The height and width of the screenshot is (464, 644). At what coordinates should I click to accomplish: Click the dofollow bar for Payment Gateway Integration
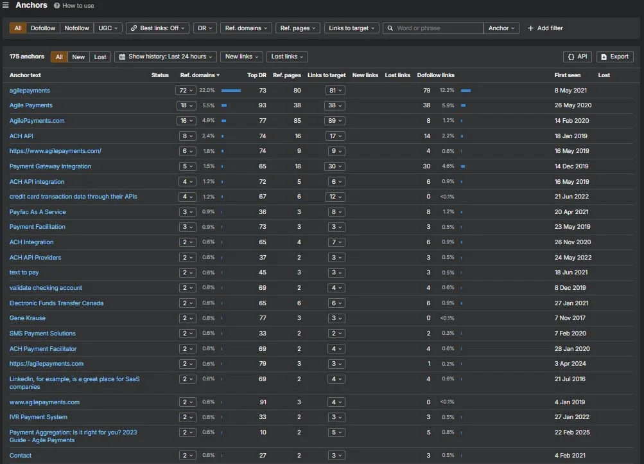pos(463,166)
